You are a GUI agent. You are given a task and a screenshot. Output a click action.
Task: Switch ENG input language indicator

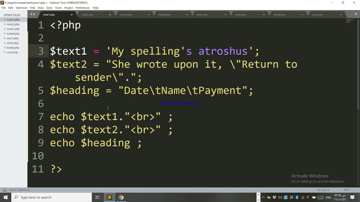click(x=328, y=197)
